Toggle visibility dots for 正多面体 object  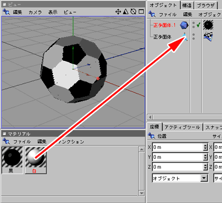click(194, 37)
